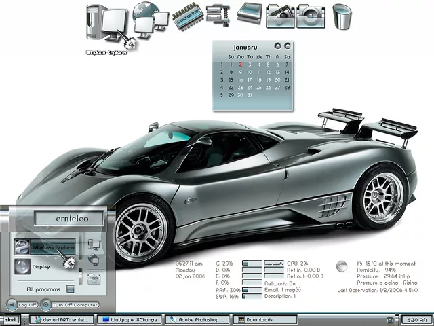Screen dimensions: 434x326
Task: Switch to Adobe Photoshop taskbar window
Action: (x=197, y=319)
